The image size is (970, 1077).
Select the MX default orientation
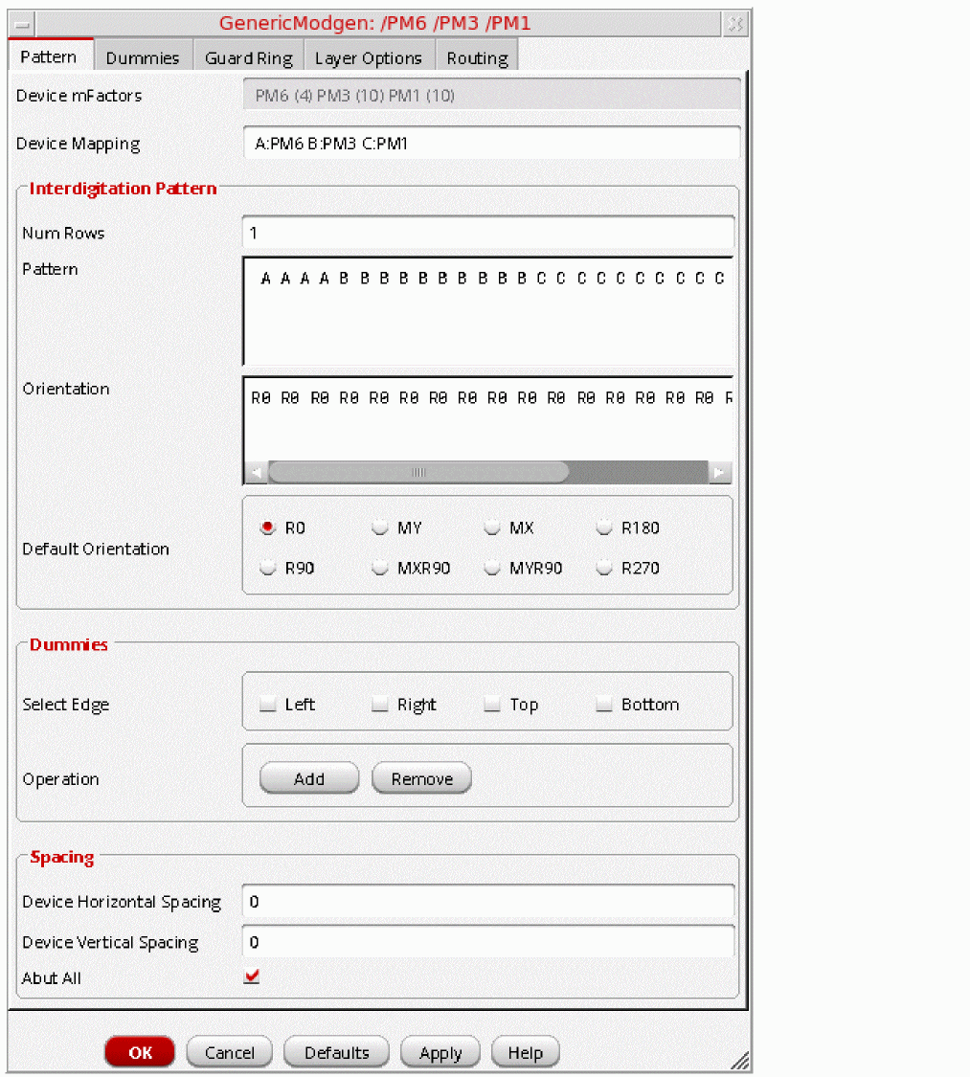491,527
